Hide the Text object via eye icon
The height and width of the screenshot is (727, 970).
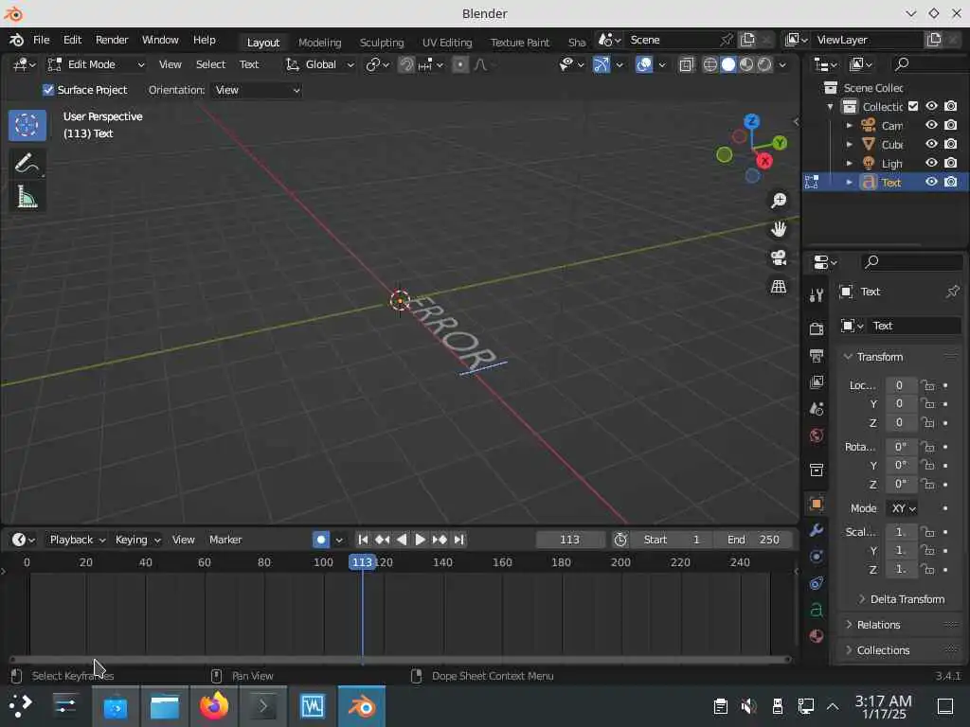(931, 182)
